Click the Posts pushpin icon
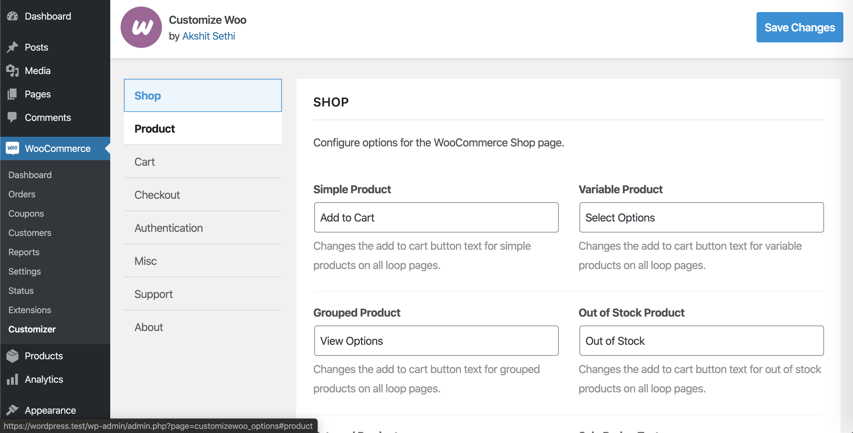The height and width of the screenshot is (433, 853). click(x=12, y=47)
